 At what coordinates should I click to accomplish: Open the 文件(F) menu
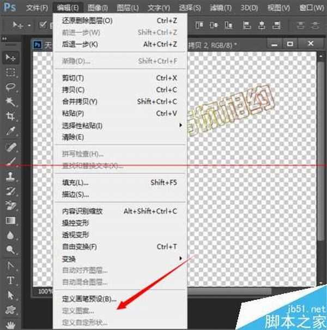click(x=37, y=8)
